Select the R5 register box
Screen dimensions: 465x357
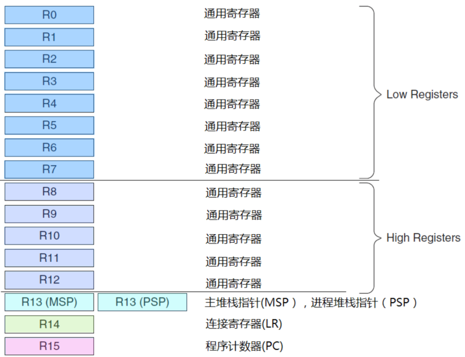click(49, 125)
